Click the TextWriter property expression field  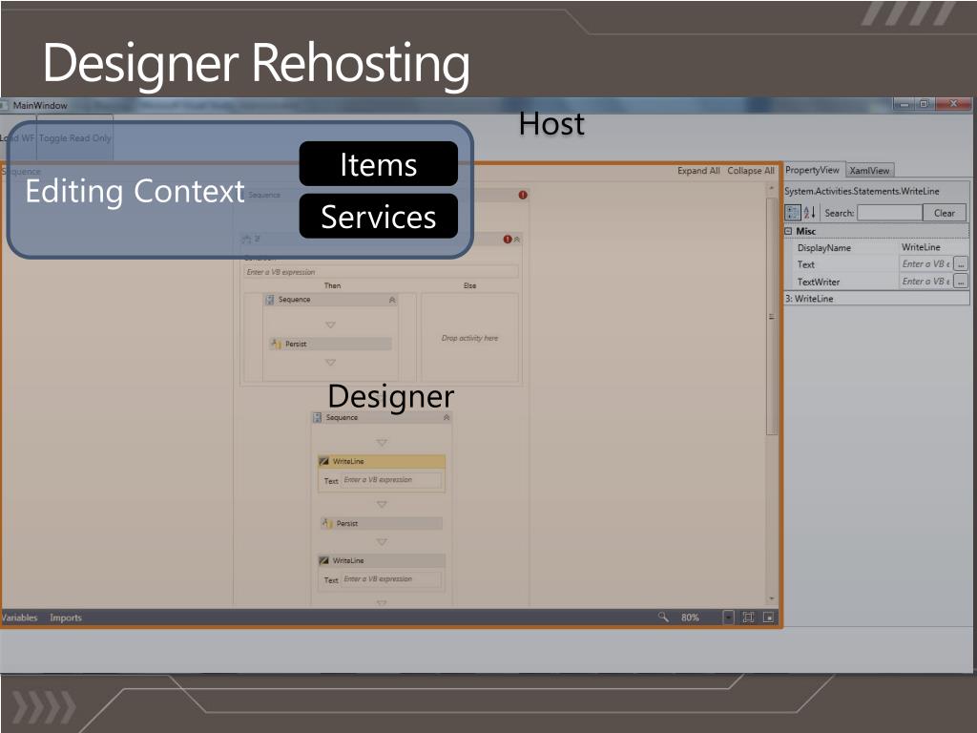(x=925, y=282)
